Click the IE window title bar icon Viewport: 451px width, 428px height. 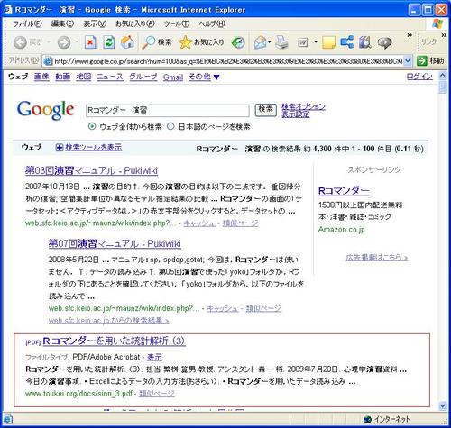[8, 10]
